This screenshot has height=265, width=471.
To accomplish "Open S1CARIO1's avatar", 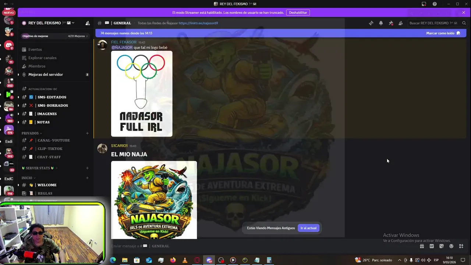I will (102, 148).
